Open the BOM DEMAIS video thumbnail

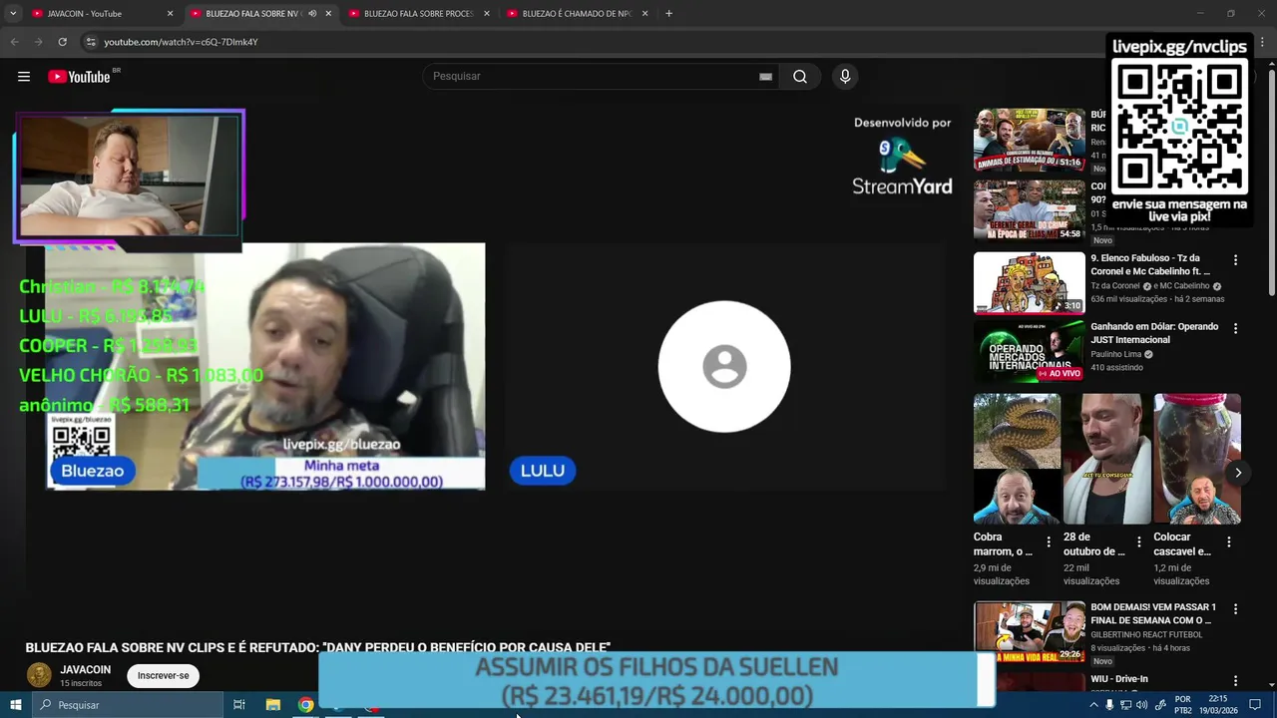tap(1029, 632)
